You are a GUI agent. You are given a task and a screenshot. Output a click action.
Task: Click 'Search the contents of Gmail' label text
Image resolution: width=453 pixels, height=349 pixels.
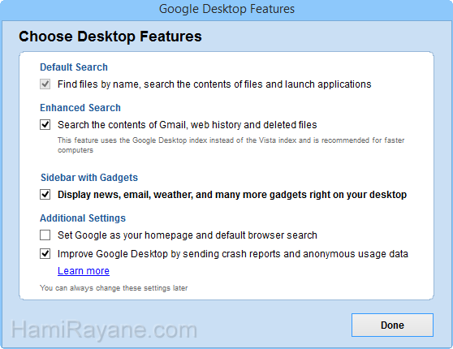(x=188, y=125)
